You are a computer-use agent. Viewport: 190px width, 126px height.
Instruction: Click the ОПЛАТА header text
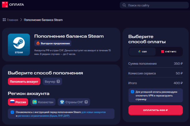pos(17,5)
